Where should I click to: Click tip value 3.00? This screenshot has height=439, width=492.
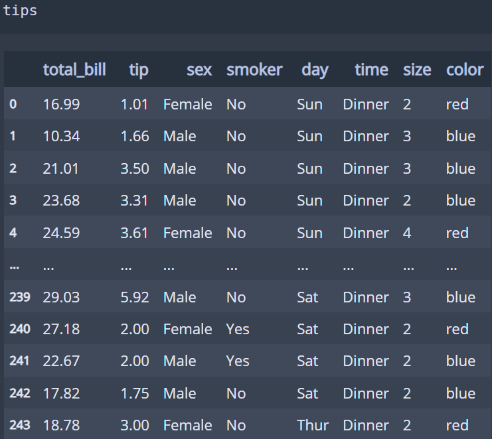pyautogui.click(x=135, y=425)
